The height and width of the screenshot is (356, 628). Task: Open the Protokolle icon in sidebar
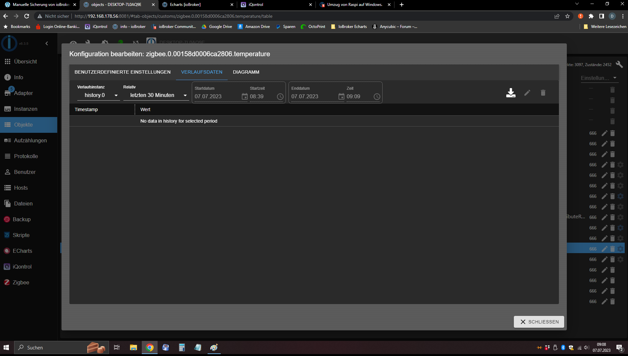coord(8,156)
